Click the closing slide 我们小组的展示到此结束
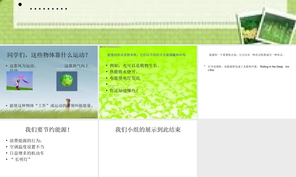 pyautogui.click(x=148, y=130)
